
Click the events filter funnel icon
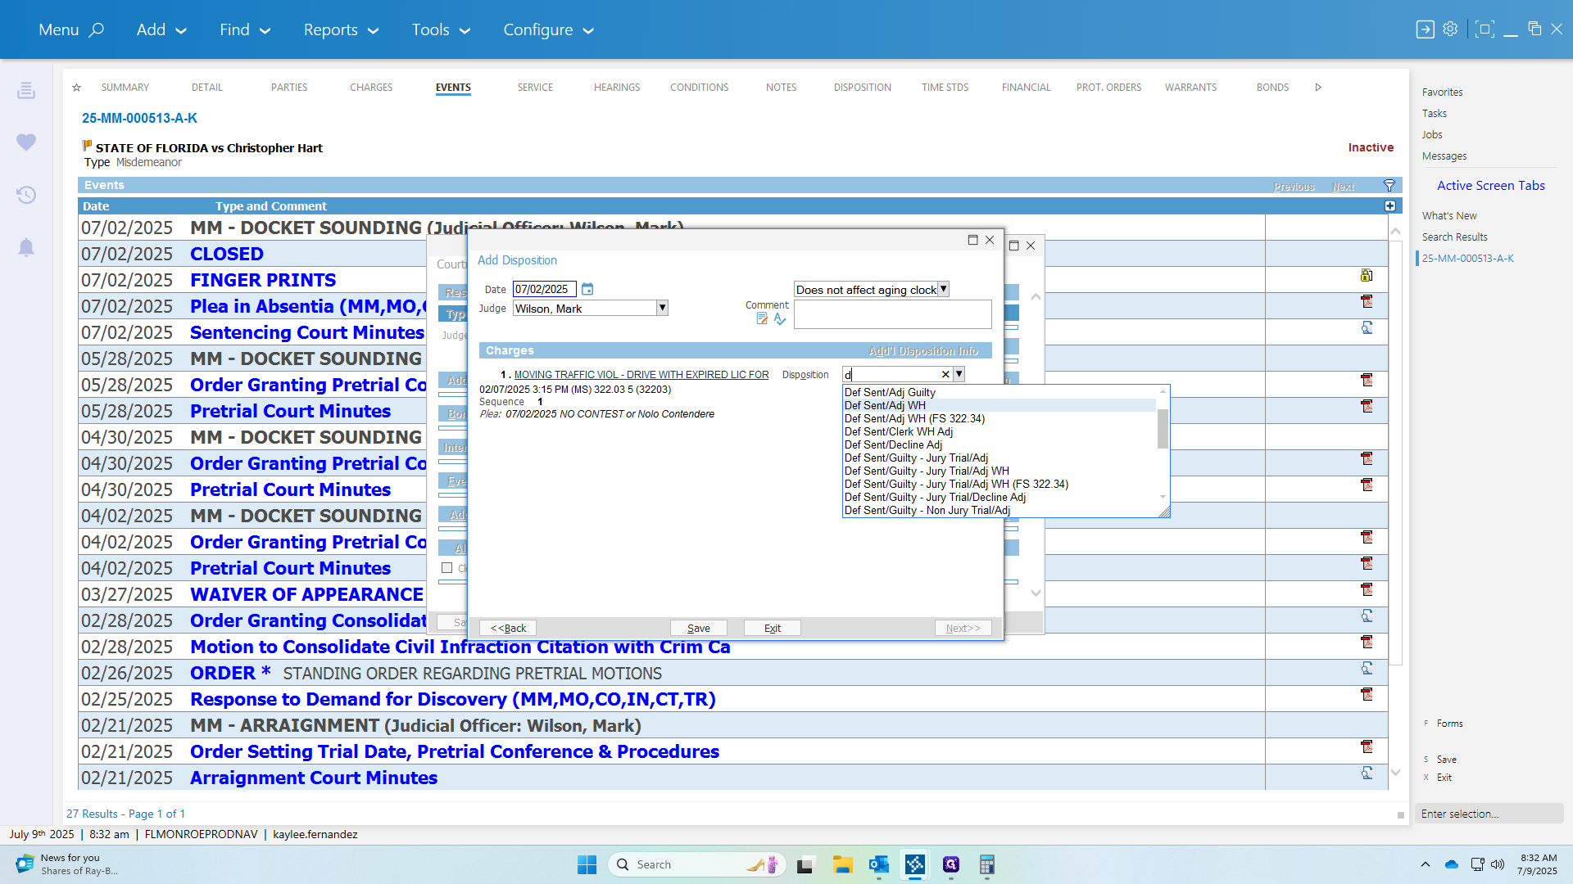coord(1389,186)
